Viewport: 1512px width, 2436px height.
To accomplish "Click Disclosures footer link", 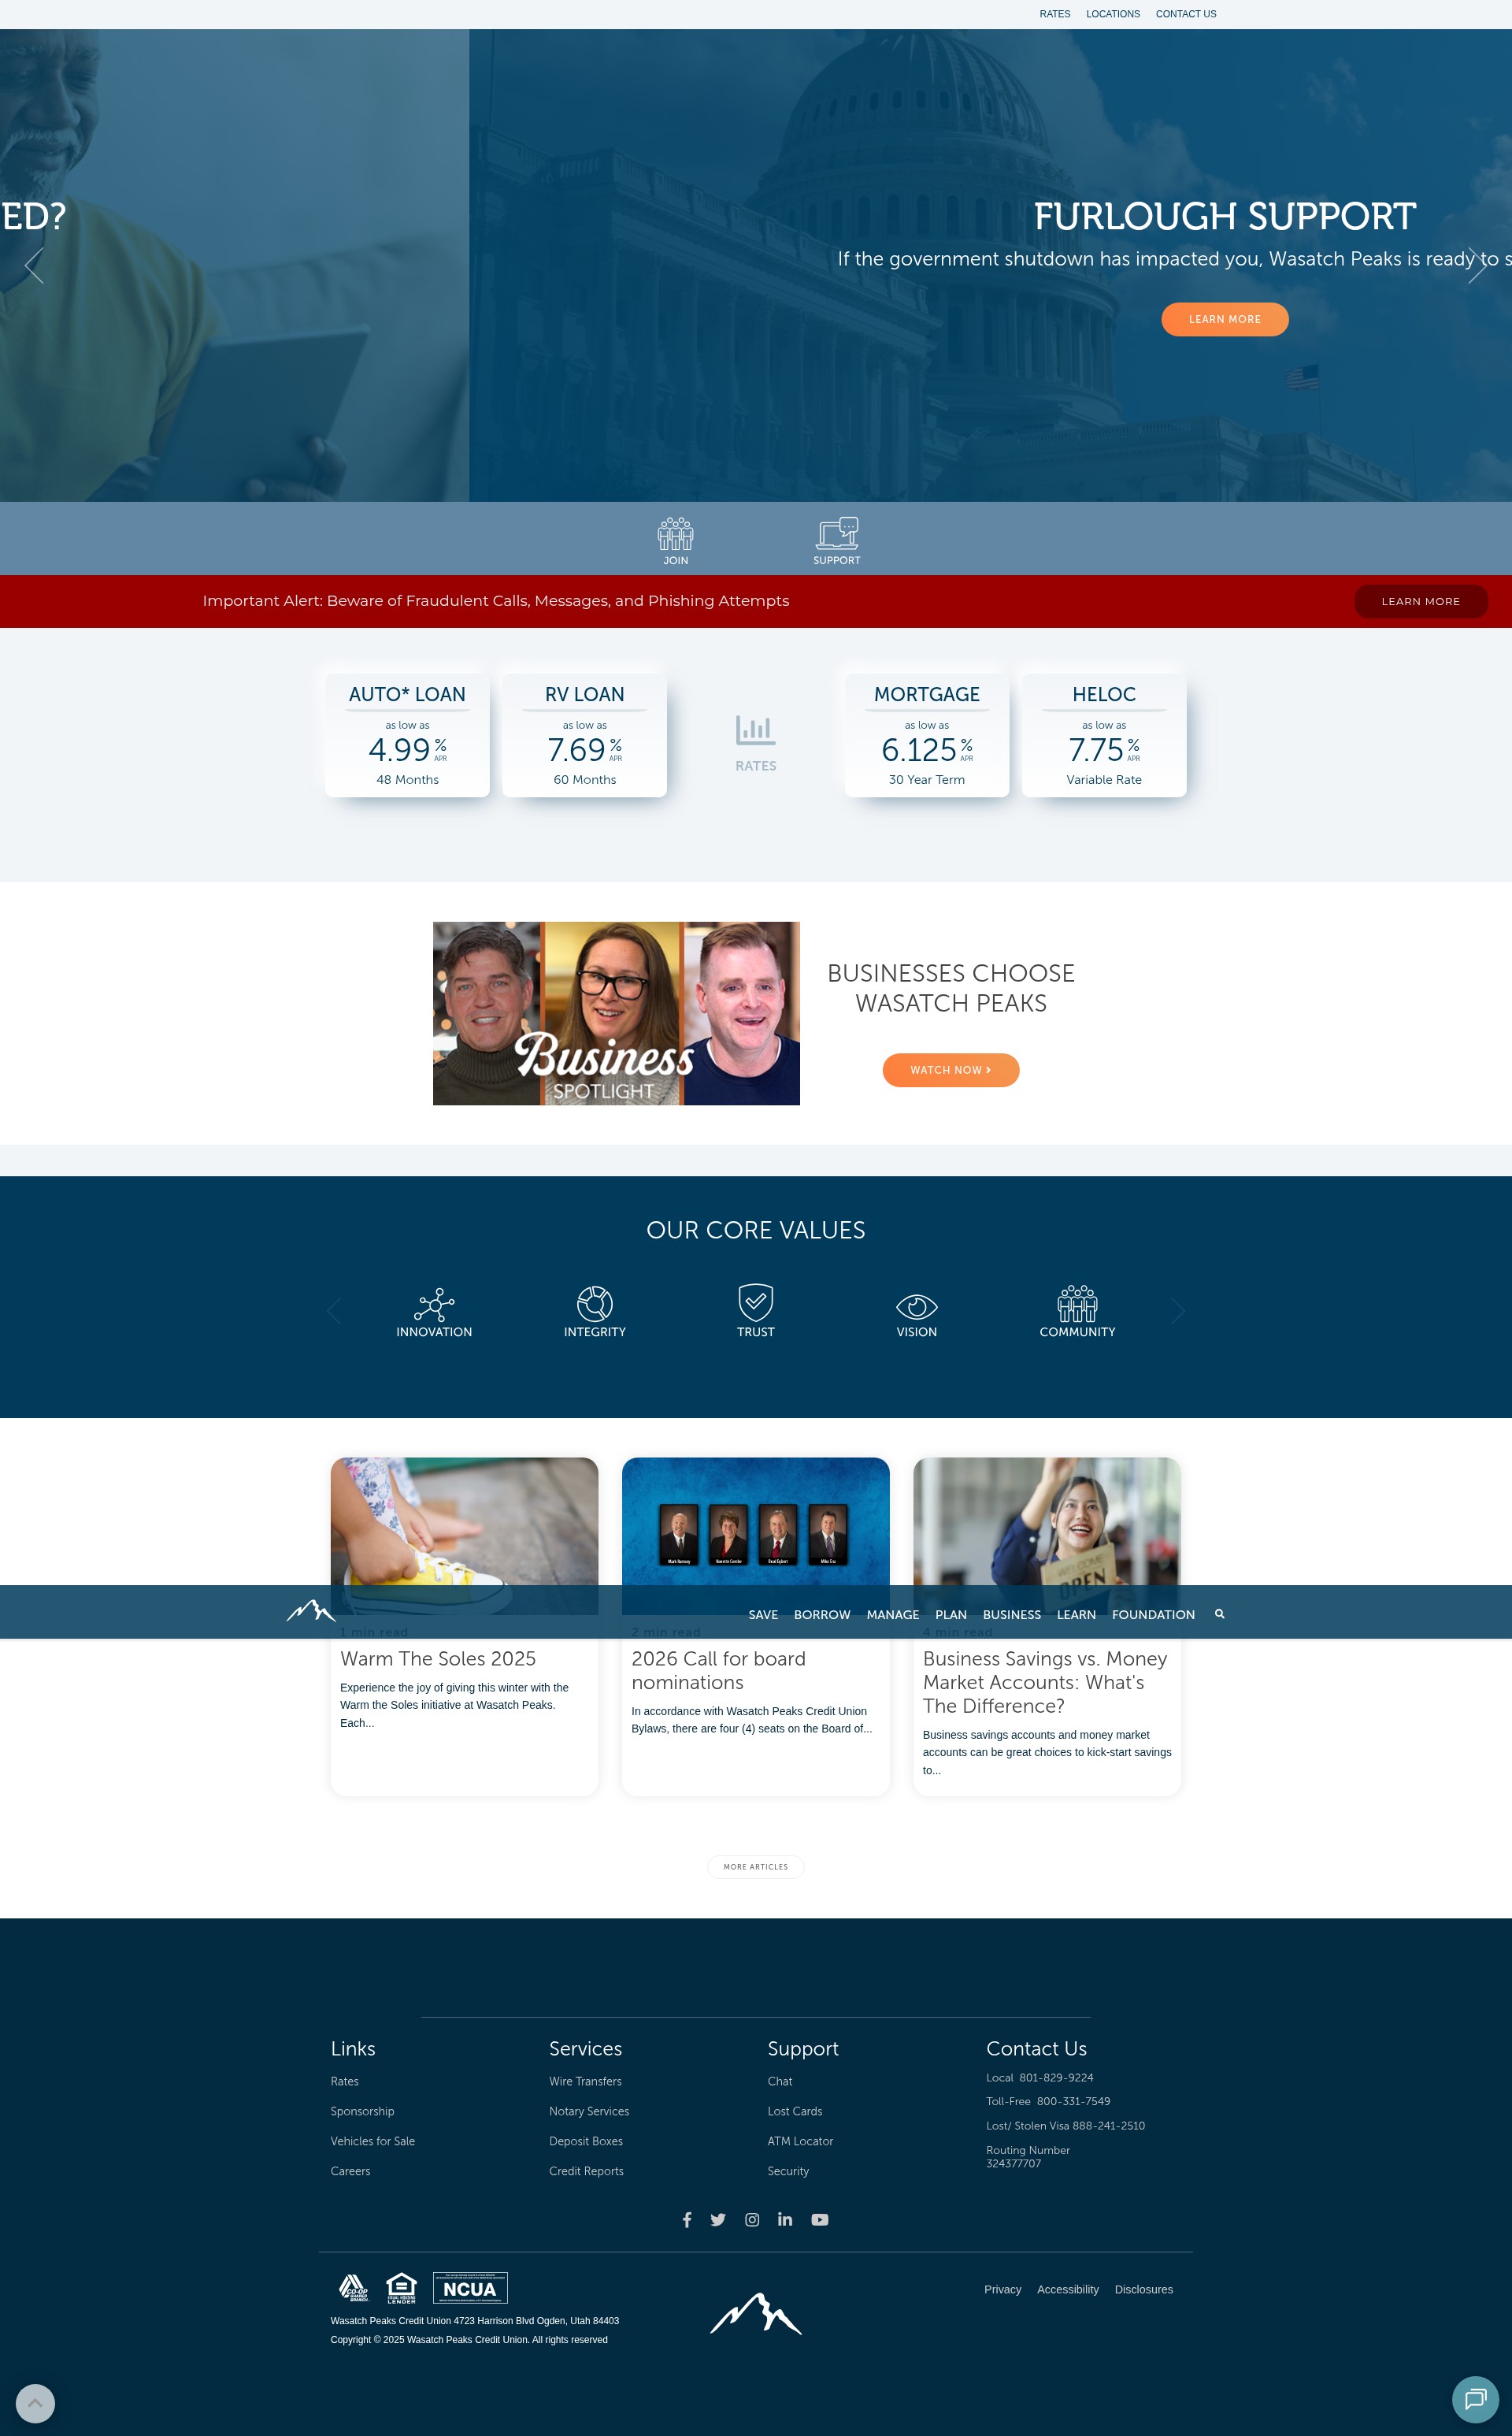I will tap(1143, 2289).
